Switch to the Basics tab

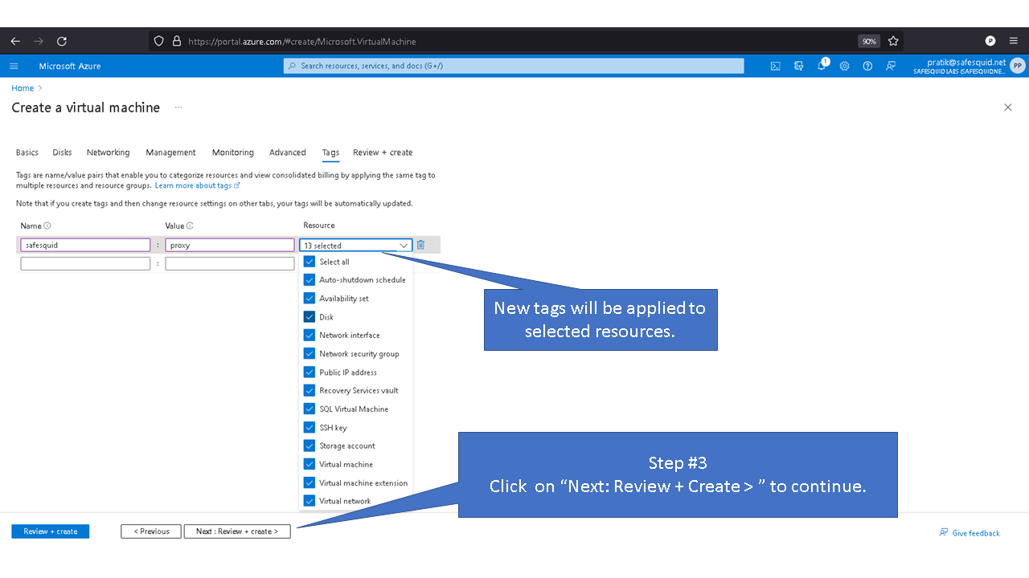[x=27, y=153]
